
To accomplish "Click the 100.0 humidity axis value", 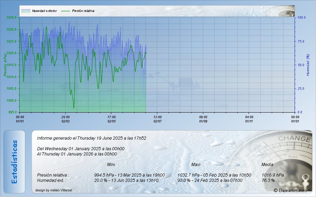I will coord(302,18).
